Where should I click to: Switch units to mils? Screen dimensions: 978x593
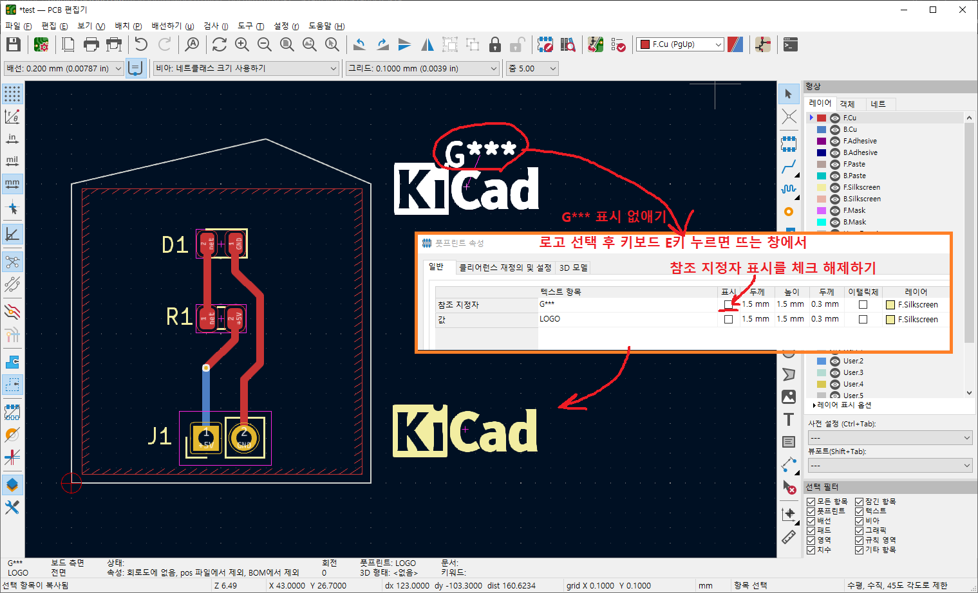pyautogui.click(x=12, y=161)
